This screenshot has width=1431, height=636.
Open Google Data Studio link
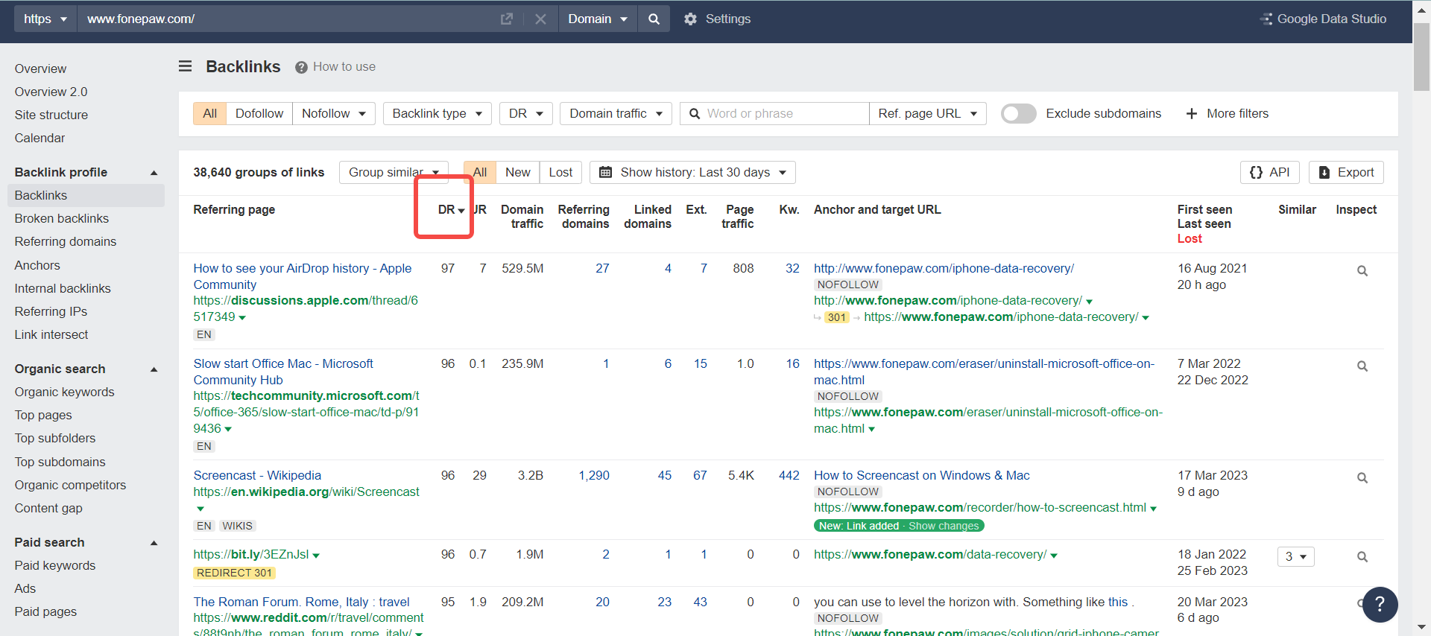pyautogui.click(x=1324, y=19)
